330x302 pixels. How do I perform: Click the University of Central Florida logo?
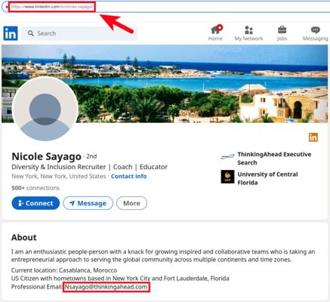pyautogui.click(x=227, y=177)
